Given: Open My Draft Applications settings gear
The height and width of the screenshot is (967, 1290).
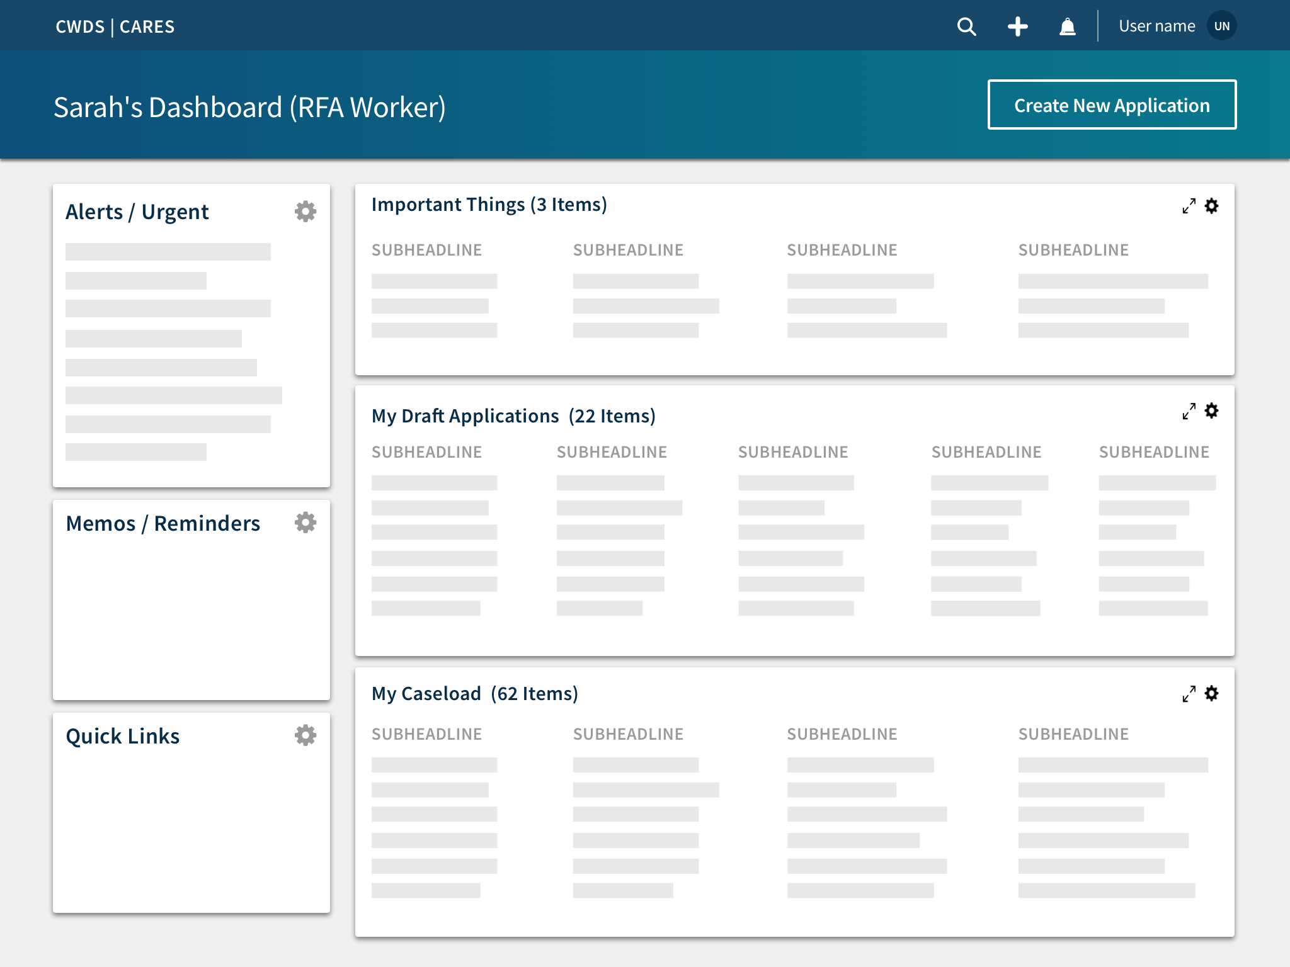Looking at the screenshot, I should 1212,411.
